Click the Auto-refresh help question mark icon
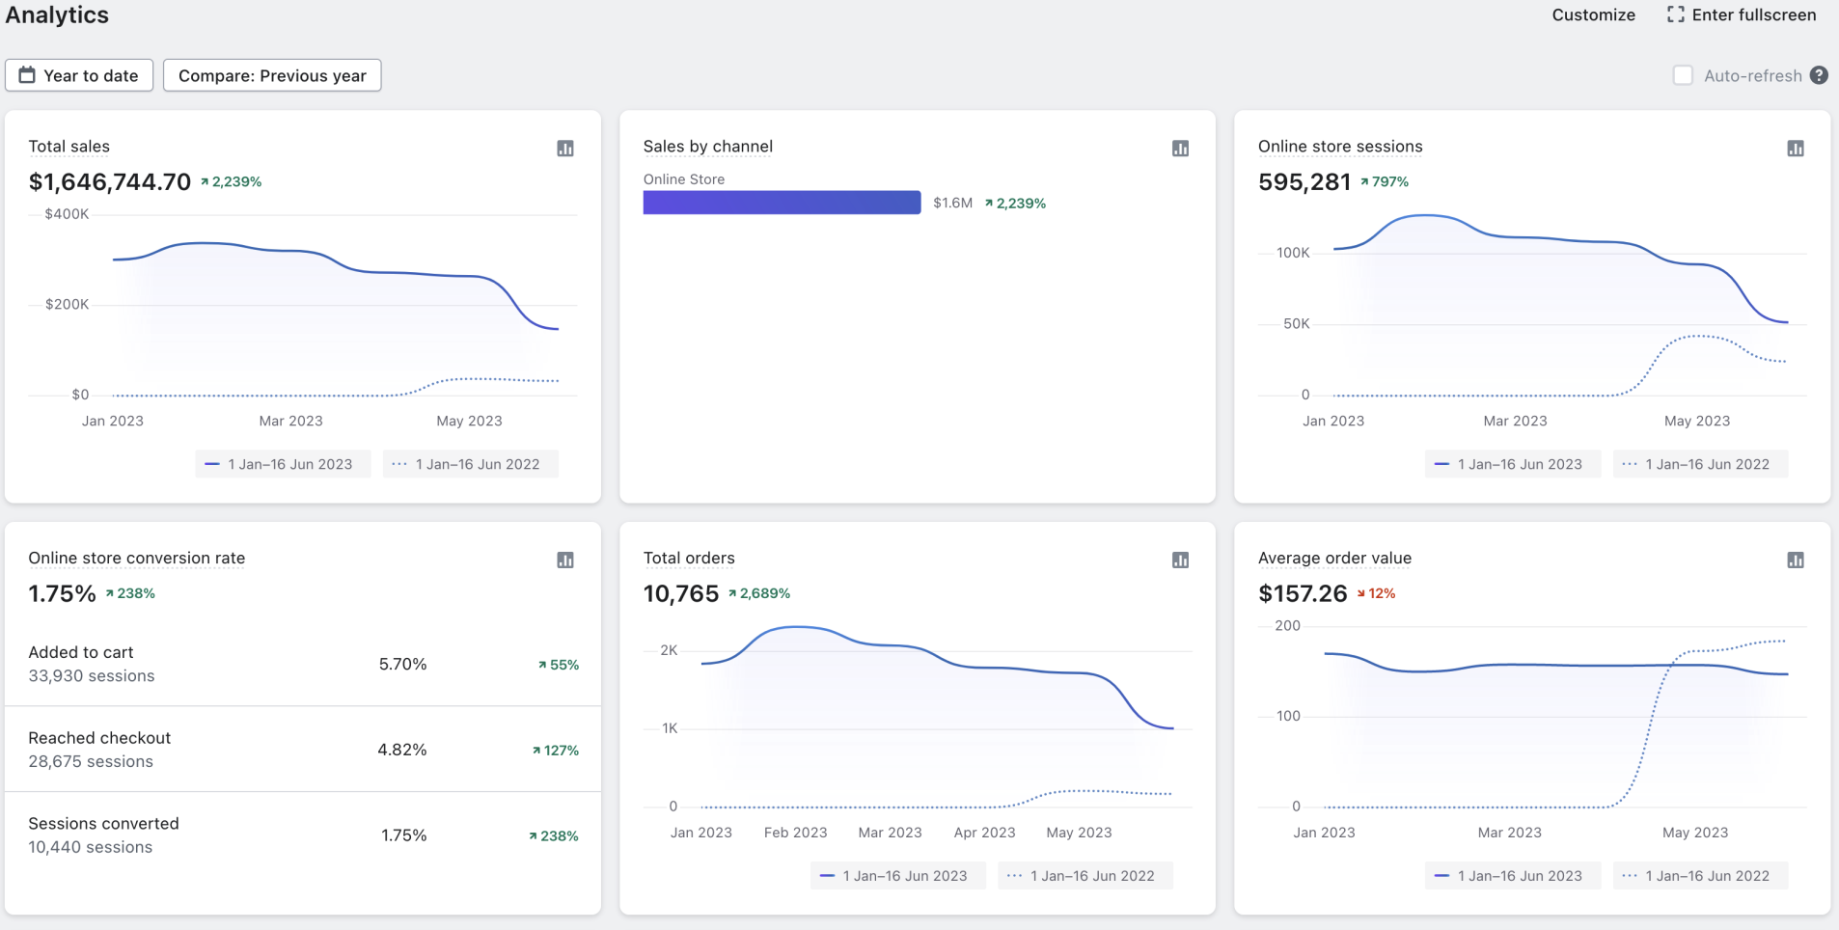Screen dimensions: 1839x930 [x=1819, y=75]
